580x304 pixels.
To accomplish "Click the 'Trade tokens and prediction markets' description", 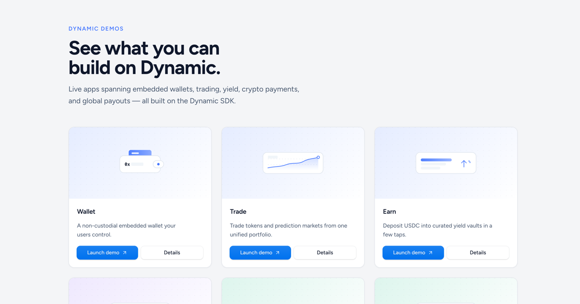I will coord(289,230).
